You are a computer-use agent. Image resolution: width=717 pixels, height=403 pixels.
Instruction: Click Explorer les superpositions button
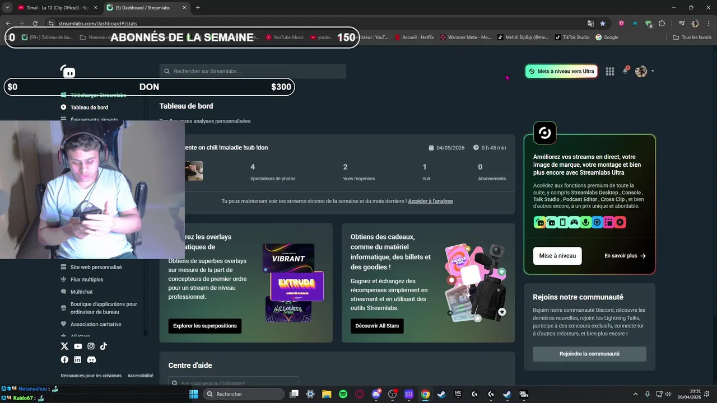pyautogui.click(x=205, y=326)
